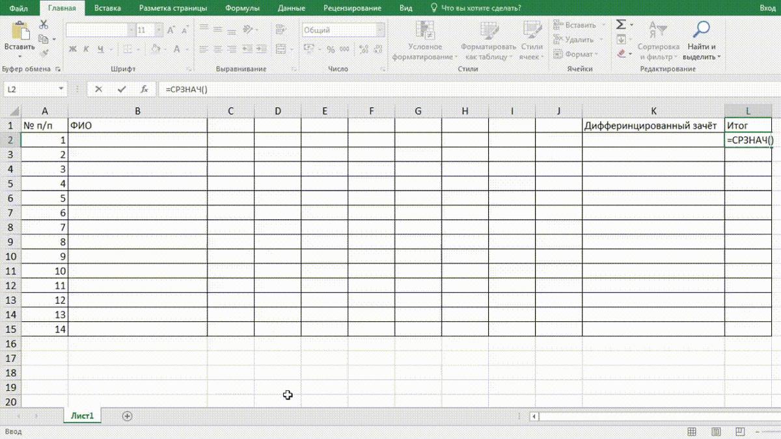Switch to the Формулы tab

pyautogui.click(x=242, y=8)
